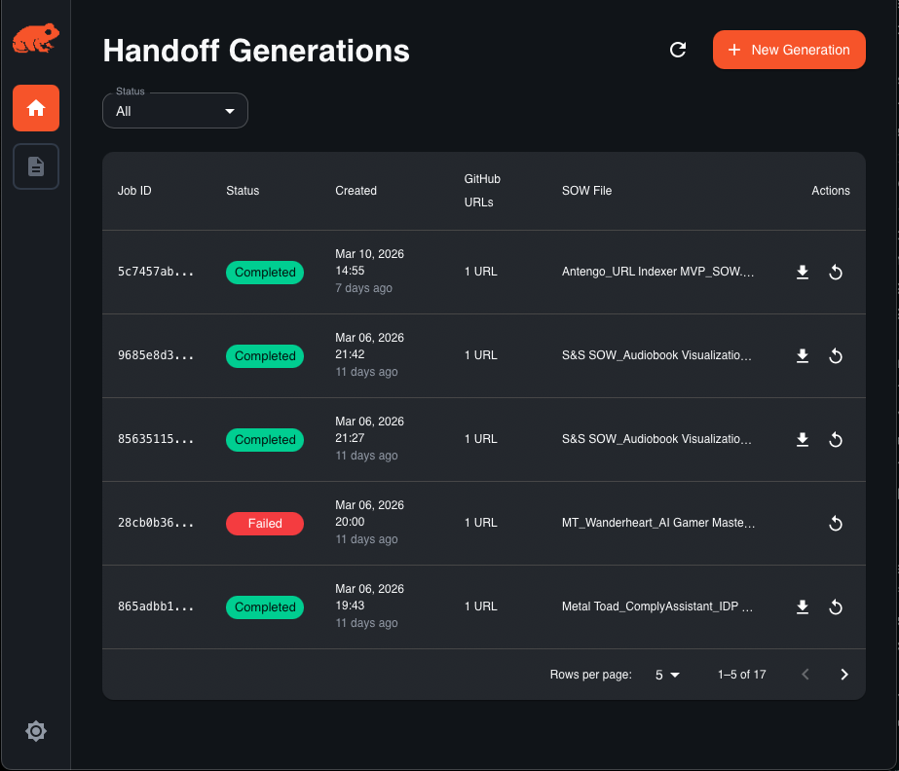Change rows per page dropdown
This screenshot has width=899, height=771.
click(x=667, y=675)
